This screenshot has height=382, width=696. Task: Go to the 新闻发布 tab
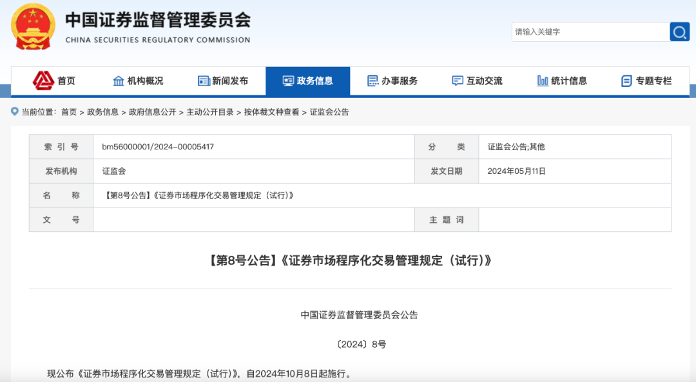223,81
